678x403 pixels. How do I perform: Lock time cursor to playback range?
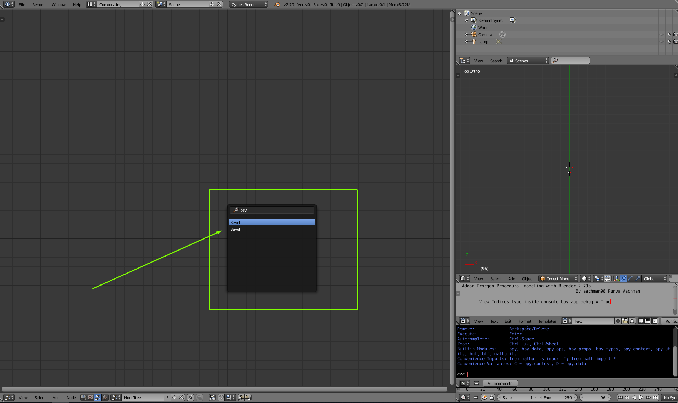pos(492,398)
